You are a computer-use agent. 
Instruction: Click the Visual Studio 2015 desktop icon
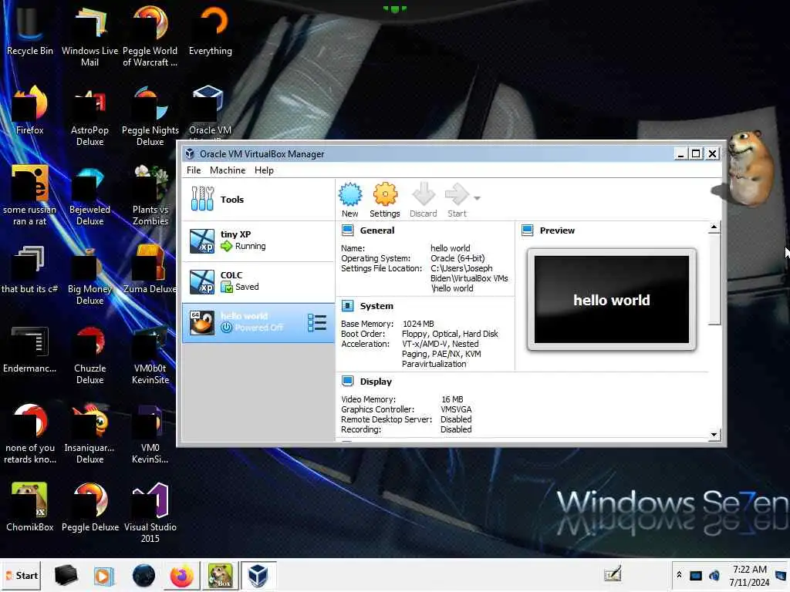pyautogui.click(x=150, y=513)
